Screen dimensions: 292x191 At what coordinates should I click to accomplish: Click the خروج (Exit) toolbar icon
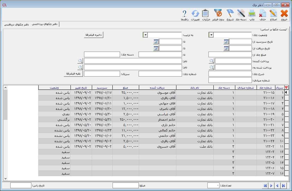[284, 14]
